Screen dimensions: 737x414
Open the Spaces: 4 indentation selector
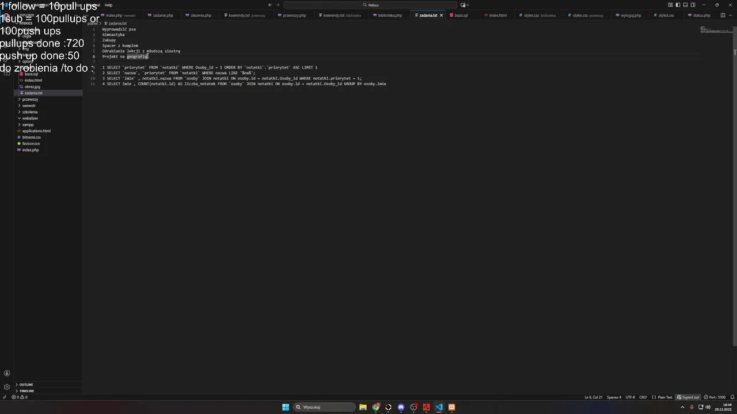click(x=614, y=397)
